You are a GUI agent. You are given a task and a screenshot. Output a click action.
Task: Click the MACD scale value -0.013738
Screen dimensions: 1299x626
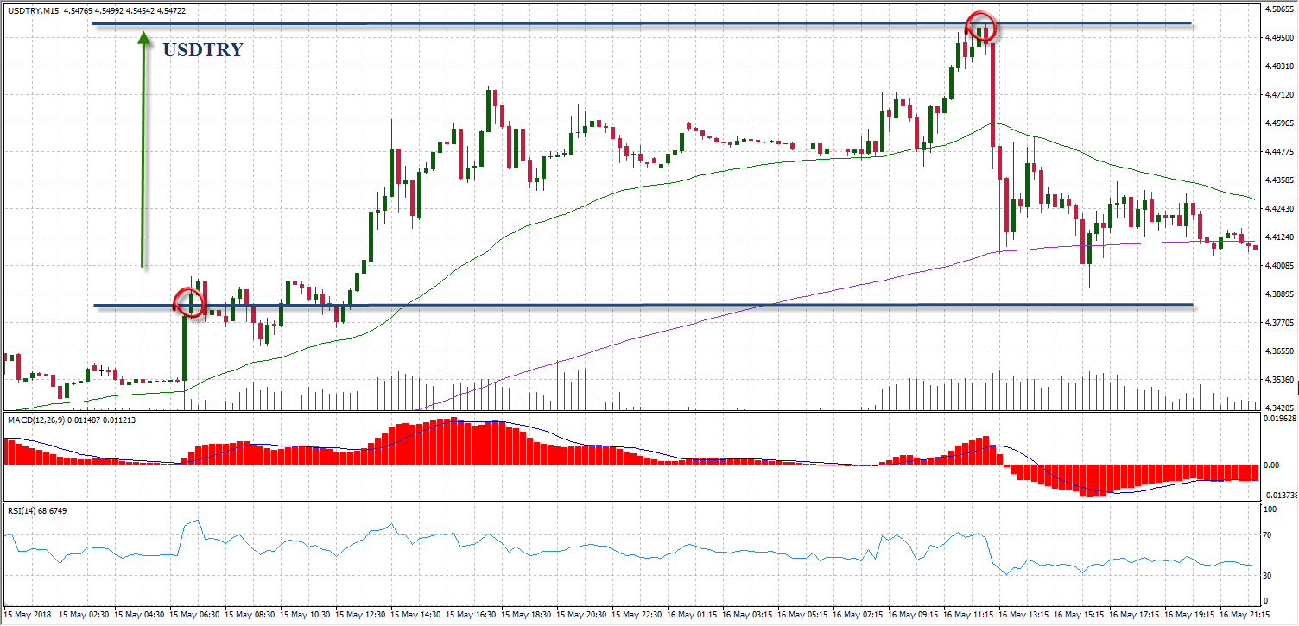point(1281,496)
